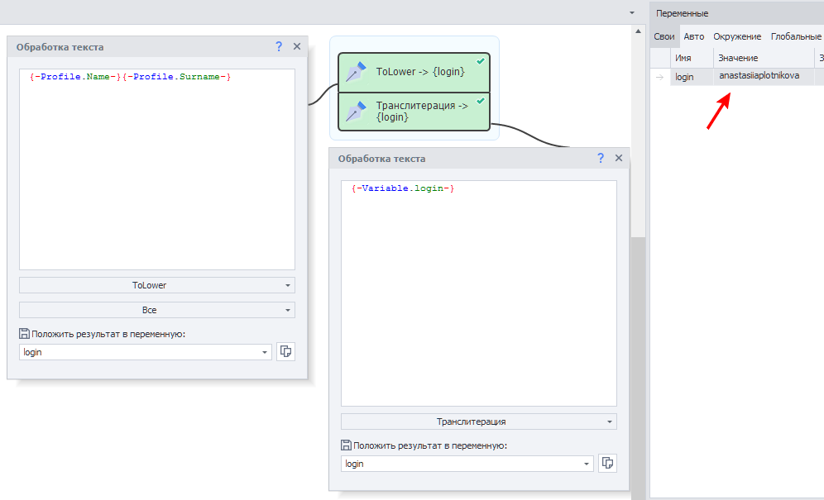The width and height of the screenshot is (824, 500).
Task: Click the copy icon beside the right login field
Action: click(607, 464)
